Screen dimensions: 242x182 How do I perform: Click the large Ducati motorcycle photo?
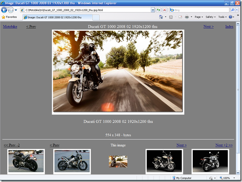click(118, 72)
